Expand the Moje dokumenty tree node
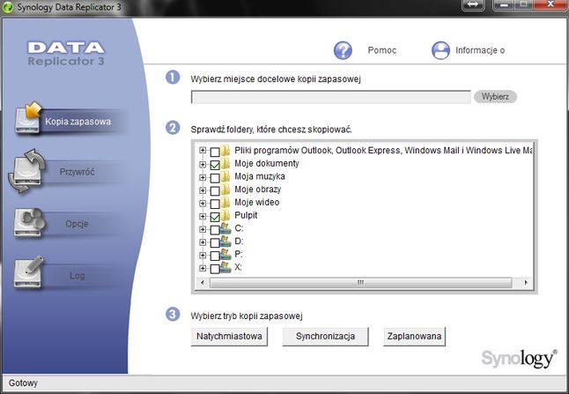The height and width of the screenshot is (394, 569). click(203, 164)
